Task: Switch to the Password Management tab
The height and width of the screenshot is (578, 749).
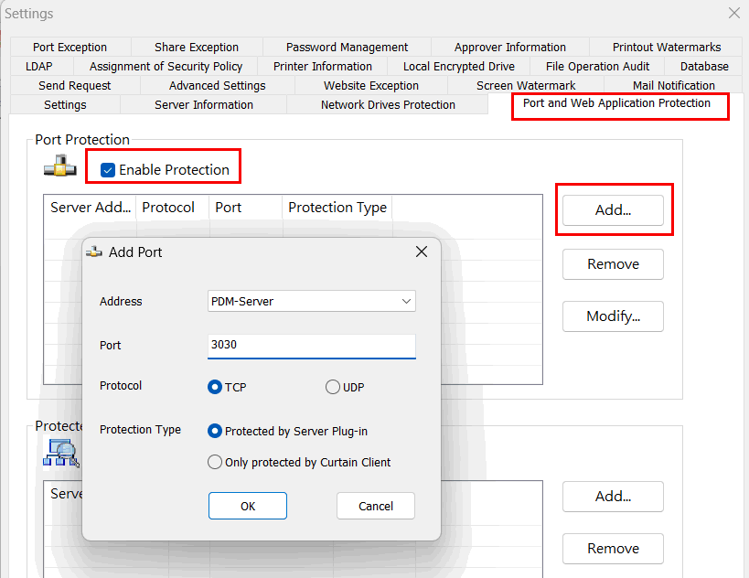Action: tap(347, 48)
